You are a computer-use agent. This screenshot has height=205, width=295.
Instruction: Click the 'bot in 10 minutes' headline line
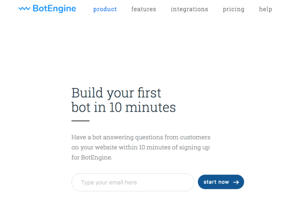pyautogui.click(x=123, y=107)
